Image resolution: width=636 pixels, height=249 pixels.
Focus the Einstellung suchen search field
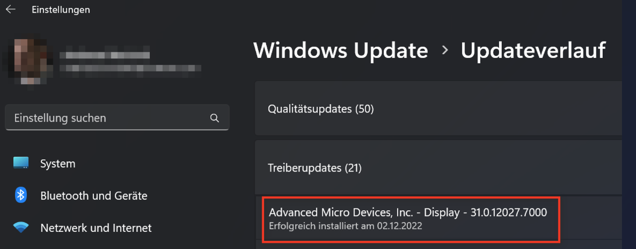coord(107,118)
